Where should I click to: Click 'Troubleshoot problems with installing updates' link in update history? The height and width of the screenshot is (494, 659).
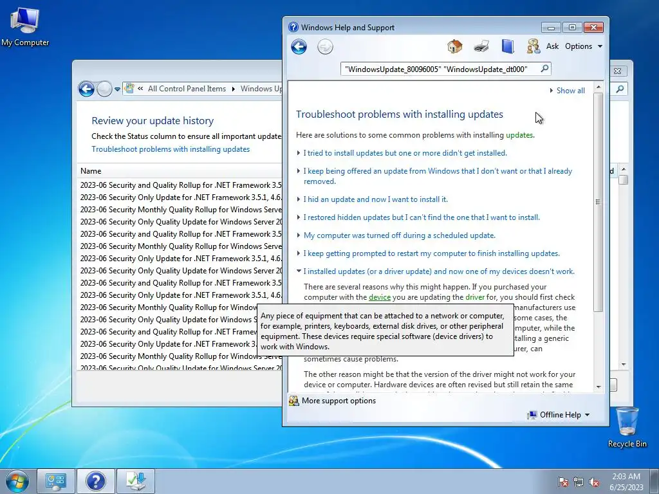(171, 149)
